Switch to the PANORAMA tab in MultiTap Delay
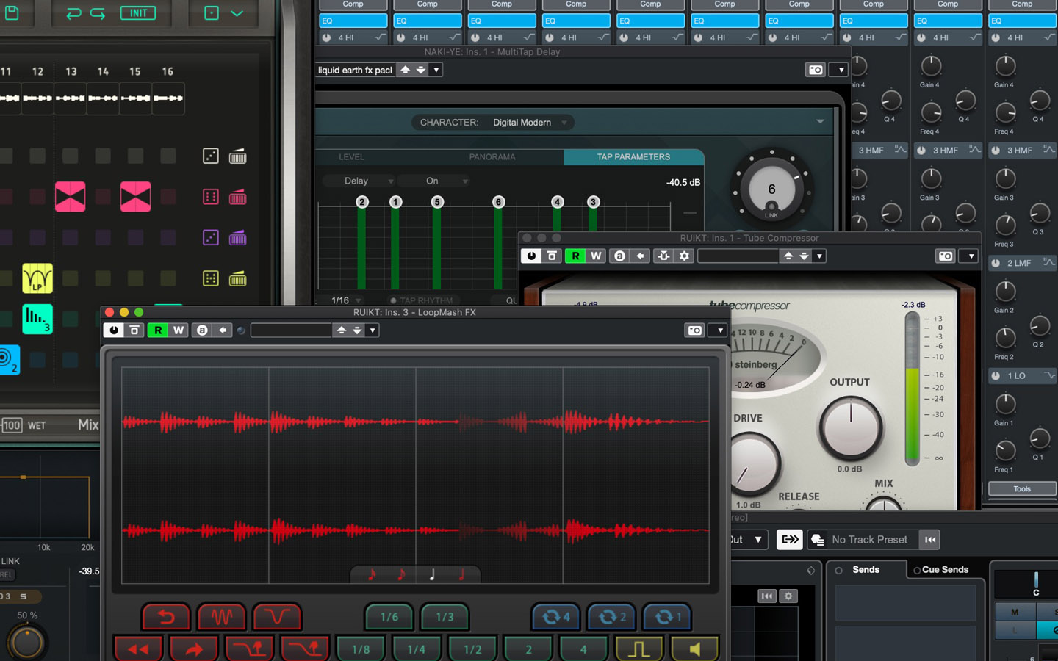The width and height of the screenshot is (1058, 661). [492, 157]
